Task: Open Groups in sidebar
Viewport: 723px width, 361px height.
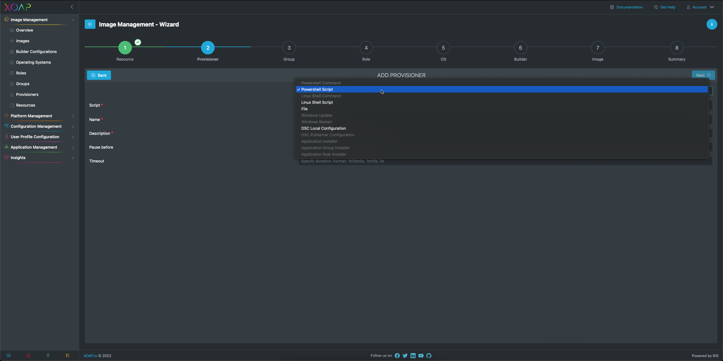Action: (x=23, y=84)
